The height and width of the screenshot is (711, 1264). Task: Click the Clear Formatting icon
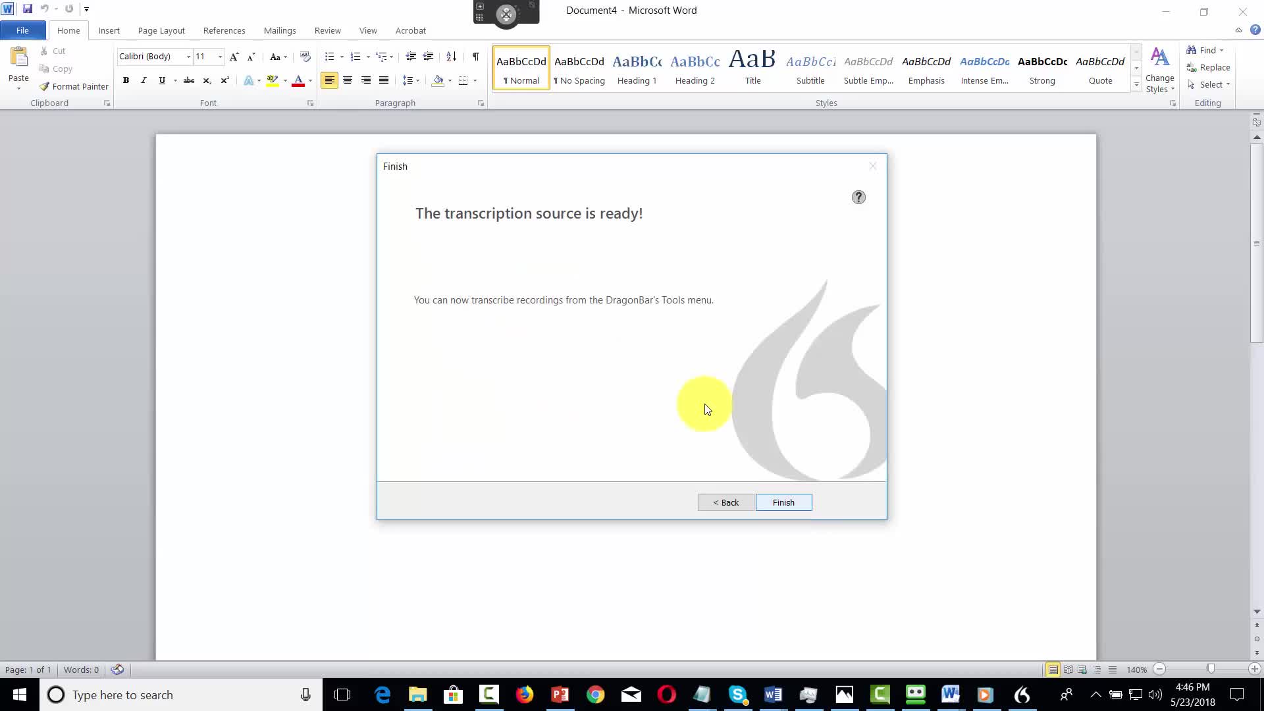click(305, 57)
